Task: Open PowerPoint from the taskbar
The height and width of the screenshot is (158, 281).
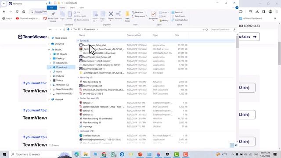Action: (x=140, y=154)
